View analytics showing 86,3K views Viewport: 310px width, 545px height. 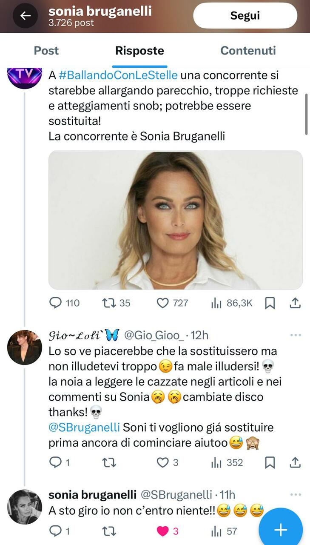coord(217,303)
